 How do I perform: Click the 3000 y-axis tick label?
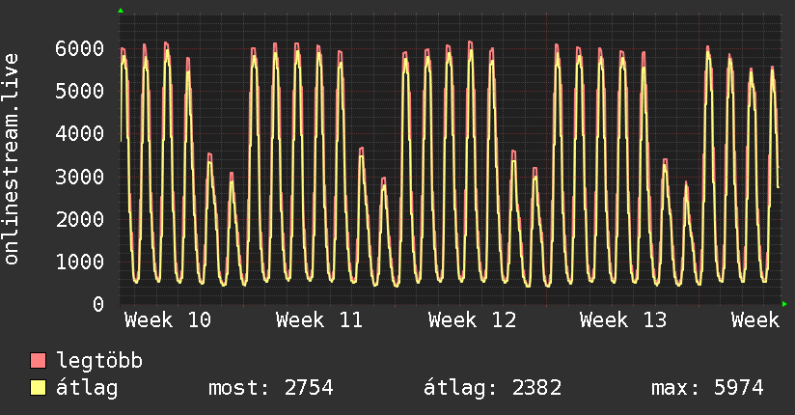click(x=80, y=177)
